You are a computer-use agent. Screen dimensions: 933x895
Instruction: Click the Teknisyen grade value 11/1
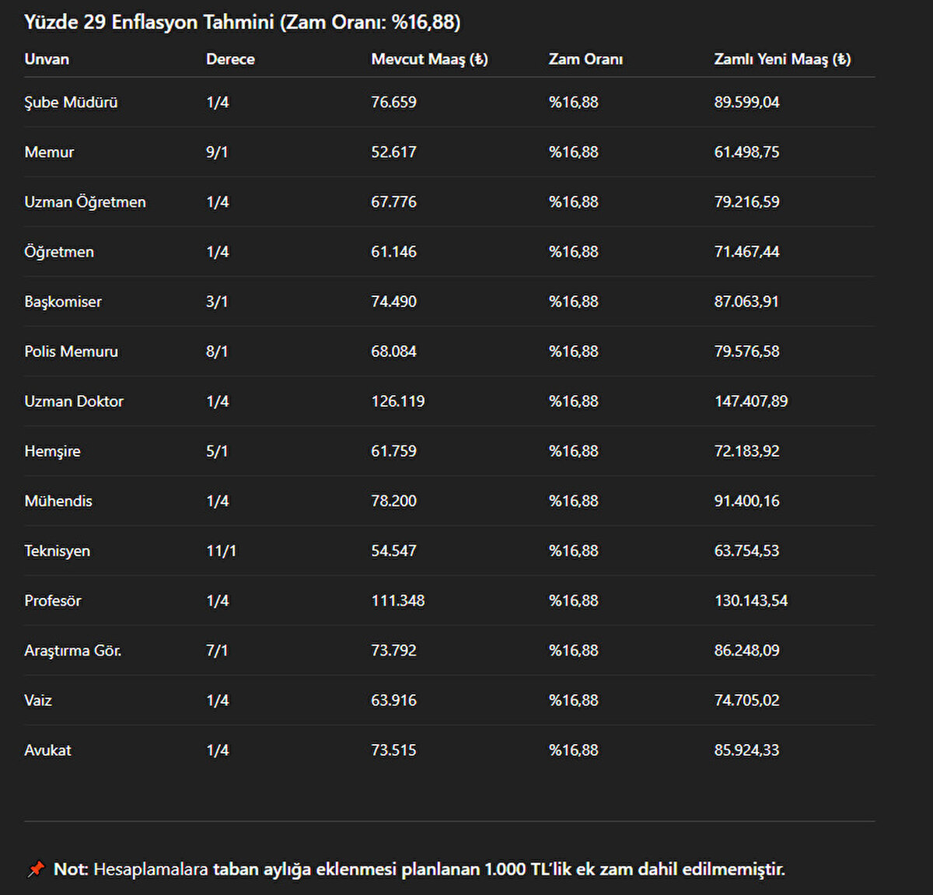221,551
